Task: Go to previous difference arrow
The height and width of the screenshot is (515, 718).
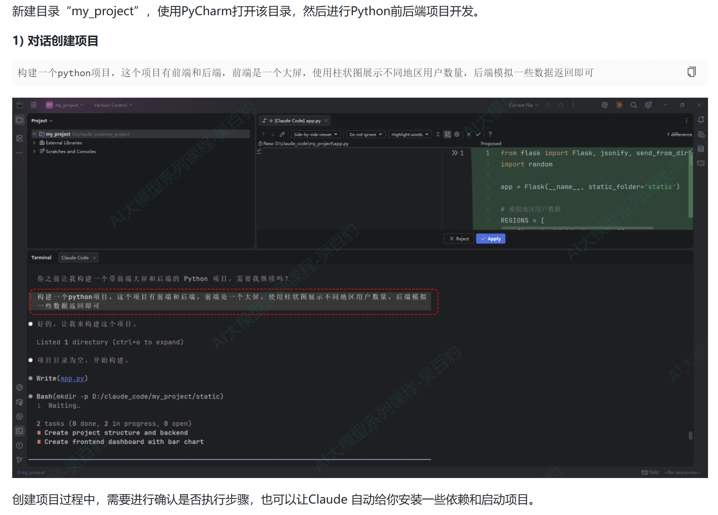Action: (263, 134)
